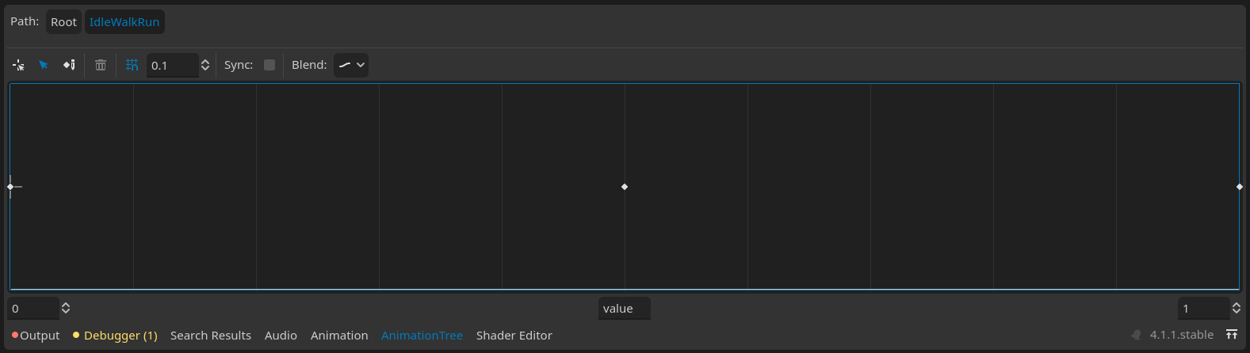Image resolution: width=1250 pixels, height=353 pixels.
Task: Edit the value label field
Action: 624,309
